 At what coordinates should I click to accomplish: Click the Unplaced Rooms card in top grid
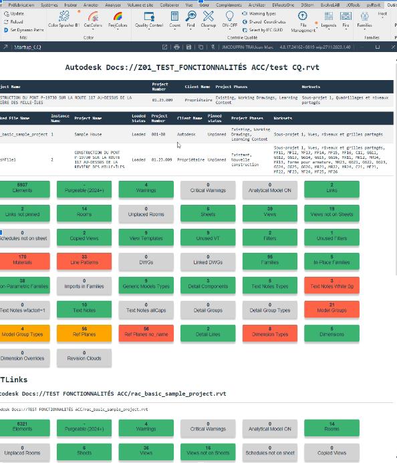146,213
